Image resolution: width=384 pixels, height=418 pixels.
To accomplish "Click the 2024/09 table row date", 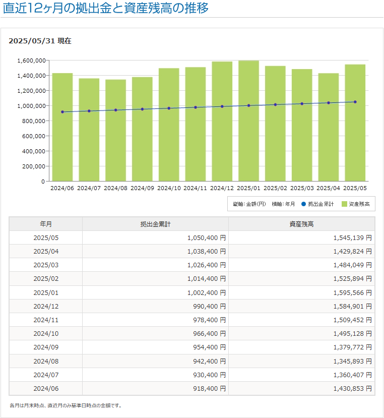I will (x=46, y=347).
